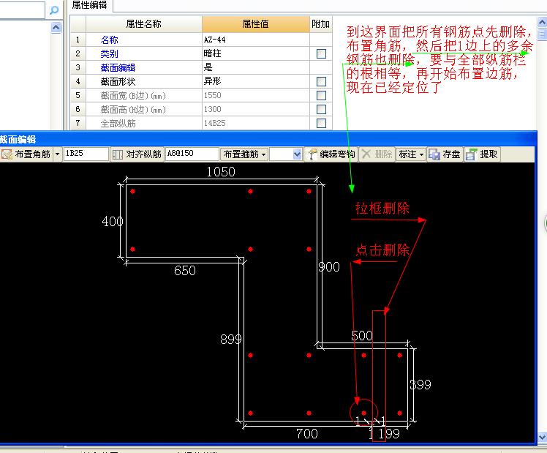Click the 1050 dimension label in drawing
Screen dimensions: 547x453
point(221,172)
